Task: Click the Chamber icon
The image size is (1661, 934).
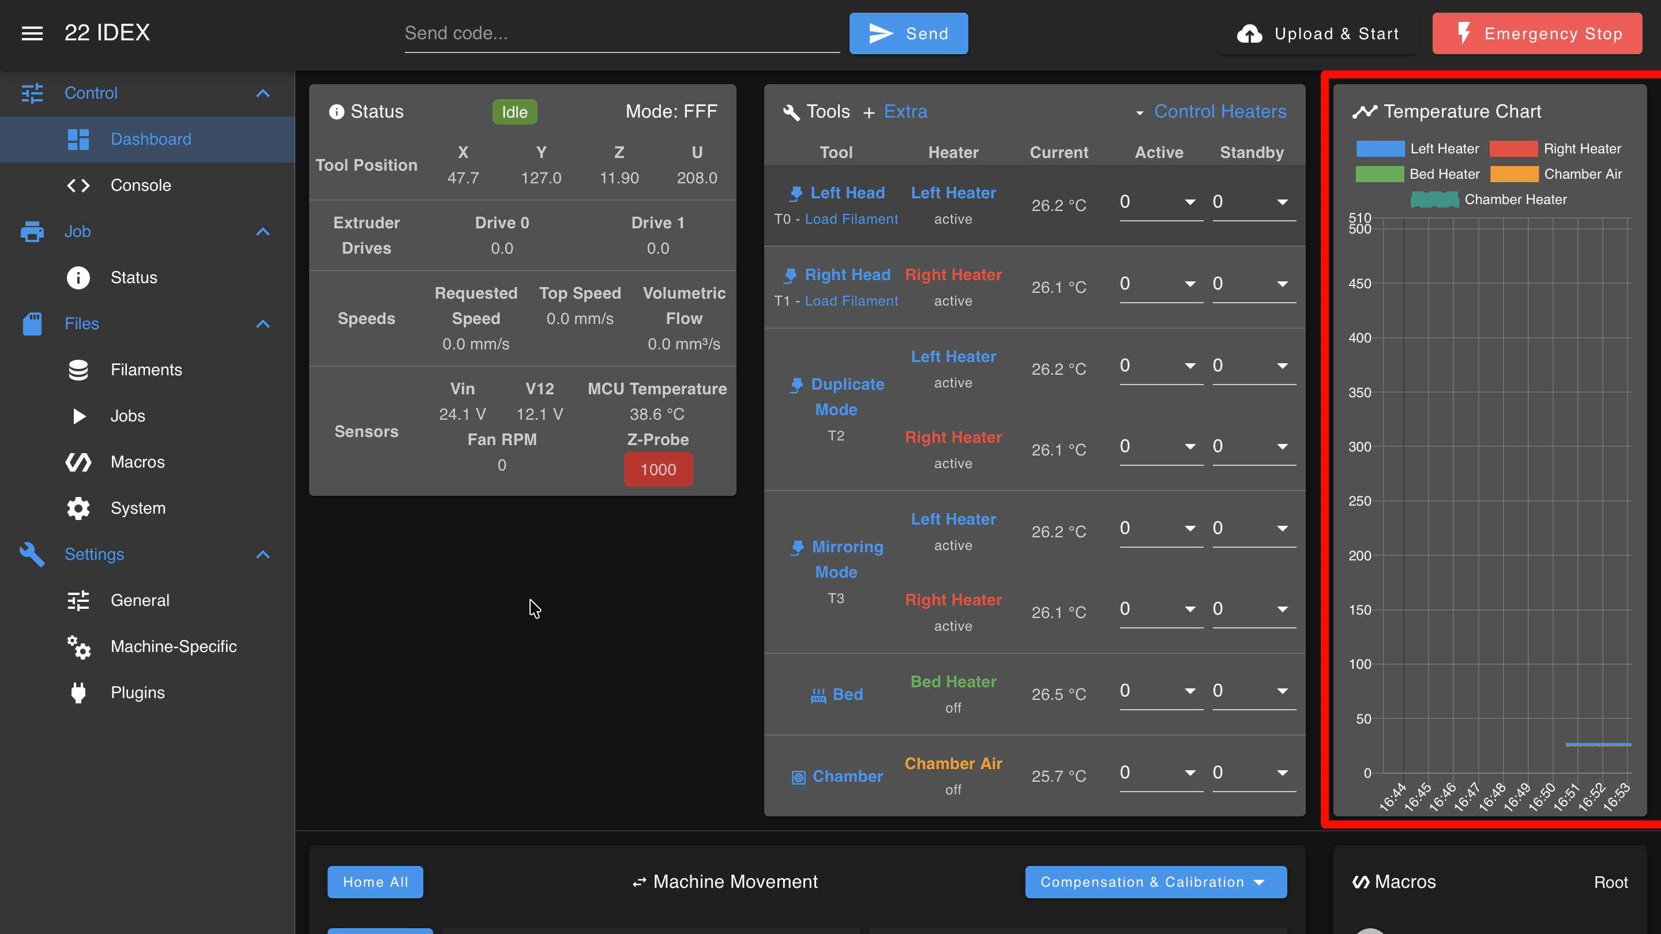Action: (798, 777)
